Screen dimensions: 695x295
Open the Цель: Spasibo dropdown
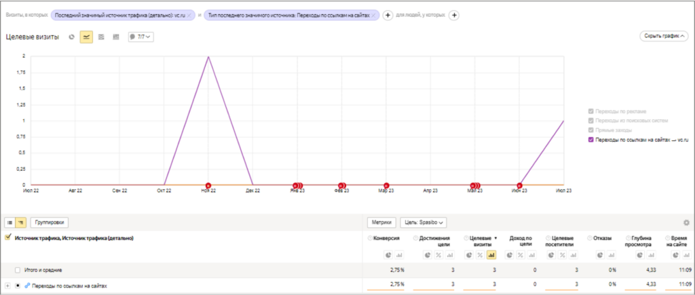424,222
